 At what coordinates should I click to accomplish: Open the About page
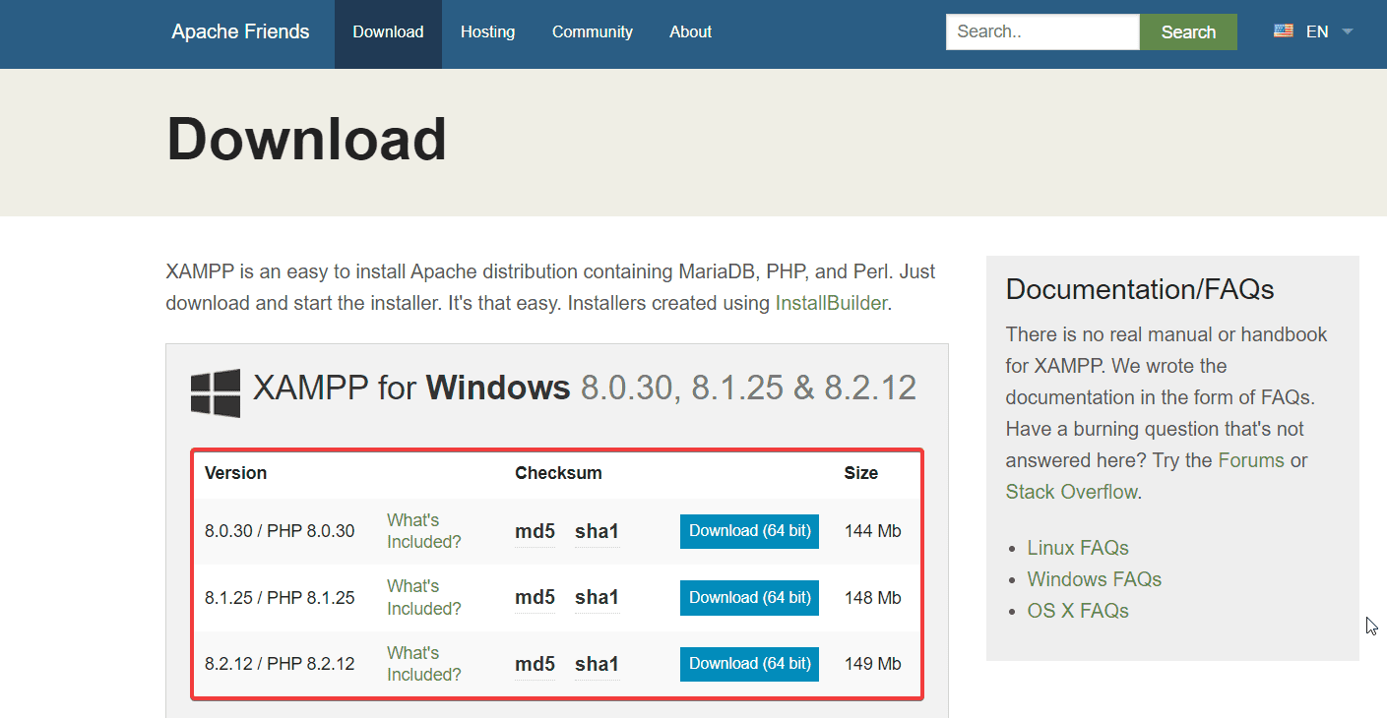689,31
